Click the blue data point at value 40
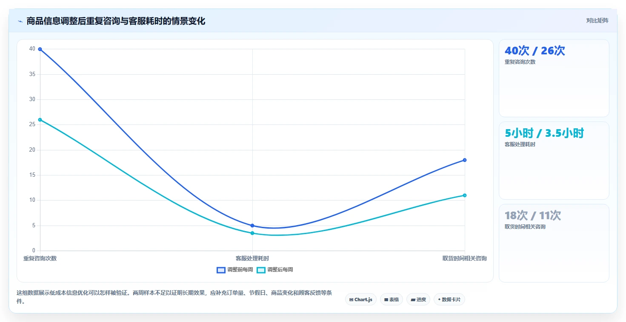 [40, 49]
